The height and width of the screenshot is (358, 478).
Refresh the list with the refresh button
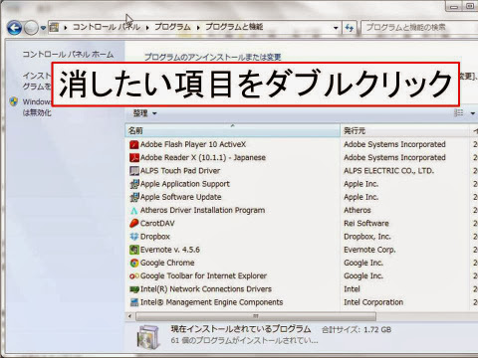coord(349,28)
